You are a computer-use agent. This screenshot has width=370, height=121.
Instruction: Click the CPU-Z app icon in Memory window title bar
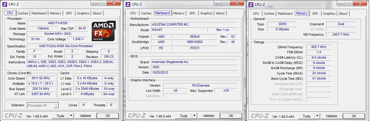click(251, 4)
